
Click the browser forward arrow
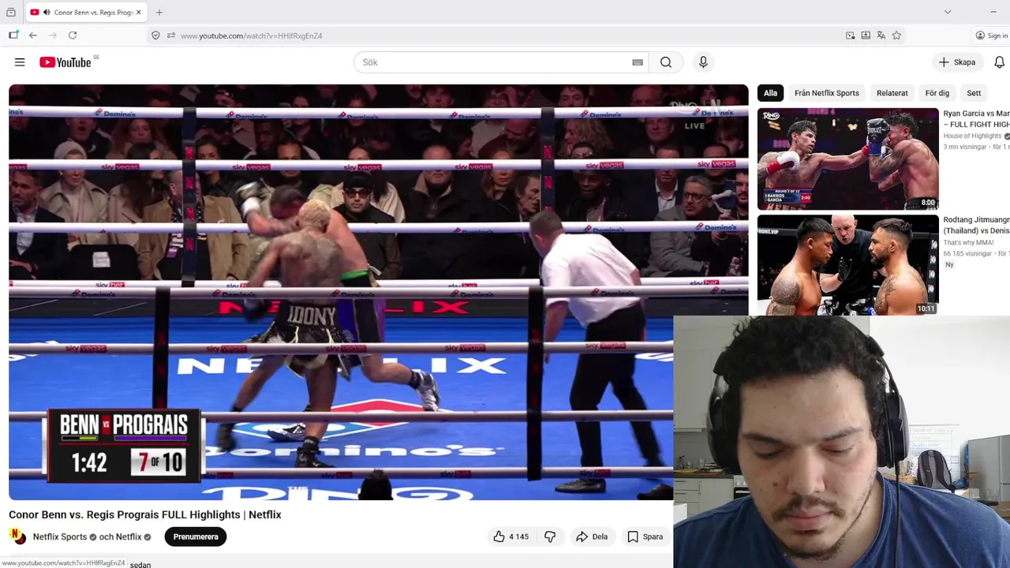53,35
